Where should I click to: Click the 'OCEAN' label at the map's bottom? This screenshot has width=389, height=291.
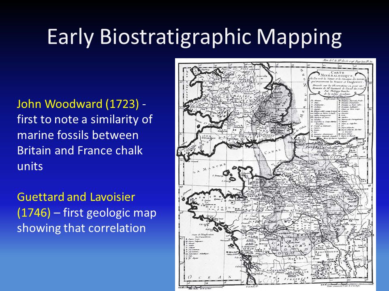pos(209,277)
